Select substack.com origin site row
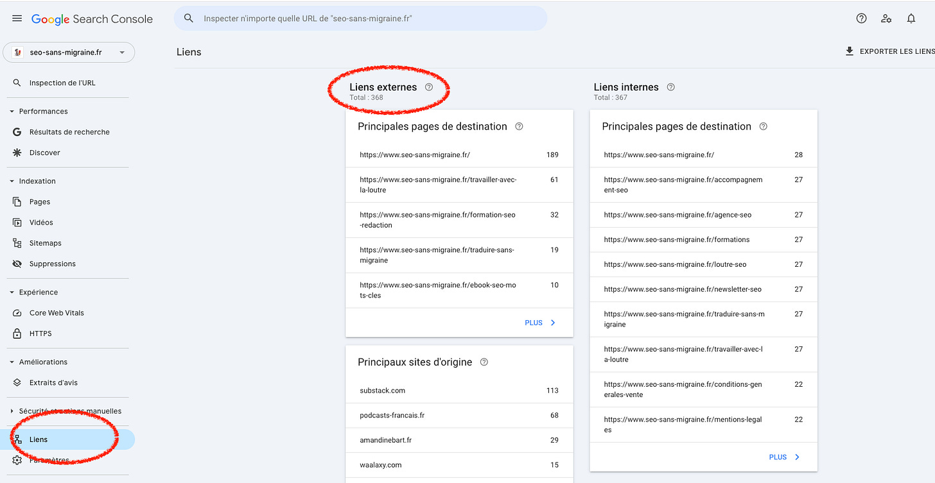This screenshot has height=483, width=935. pyautogui.click(x=459, y=391)
